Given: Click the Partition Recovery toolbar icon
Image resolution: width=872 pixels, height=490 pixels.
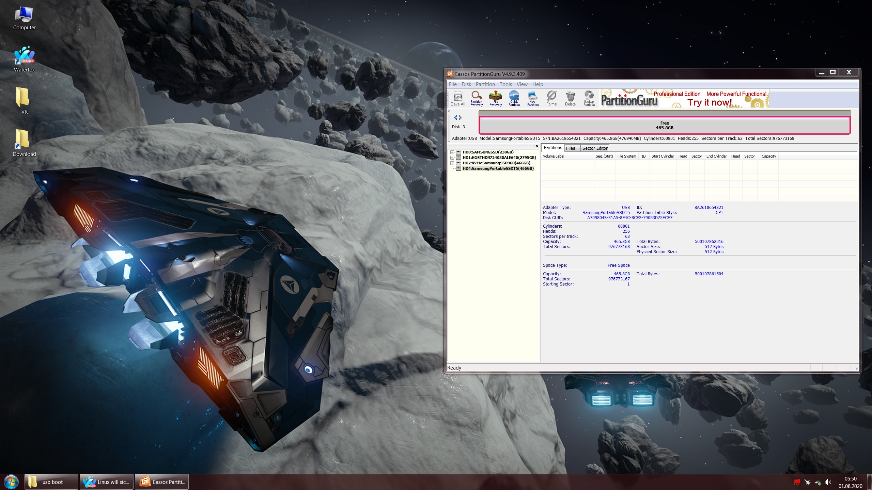Looking at the screenshot, I should pyautogui.click(x=477, y=98).
